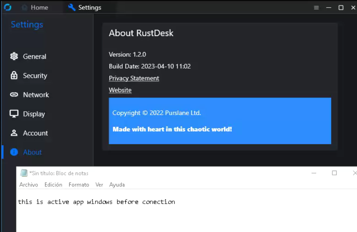The image size is (357, 232).
Task: Open the Ver menu in Notepad
Action: (99, 184)
